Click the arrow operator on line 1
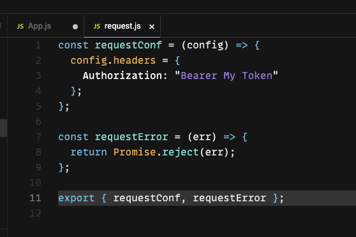The width and height of the screenshot is (356, 237). point(242,45)
